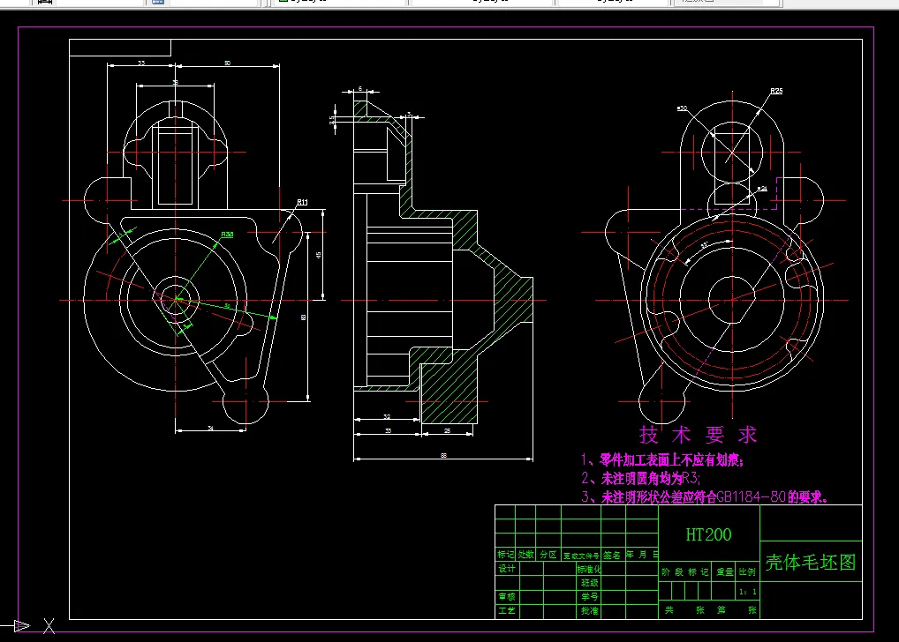Select the 1:1 scale value
Image resolution: width=899 pixels, height=642 pixels.
click(748, 592)
